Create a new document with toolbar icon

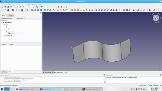point(2,7)
